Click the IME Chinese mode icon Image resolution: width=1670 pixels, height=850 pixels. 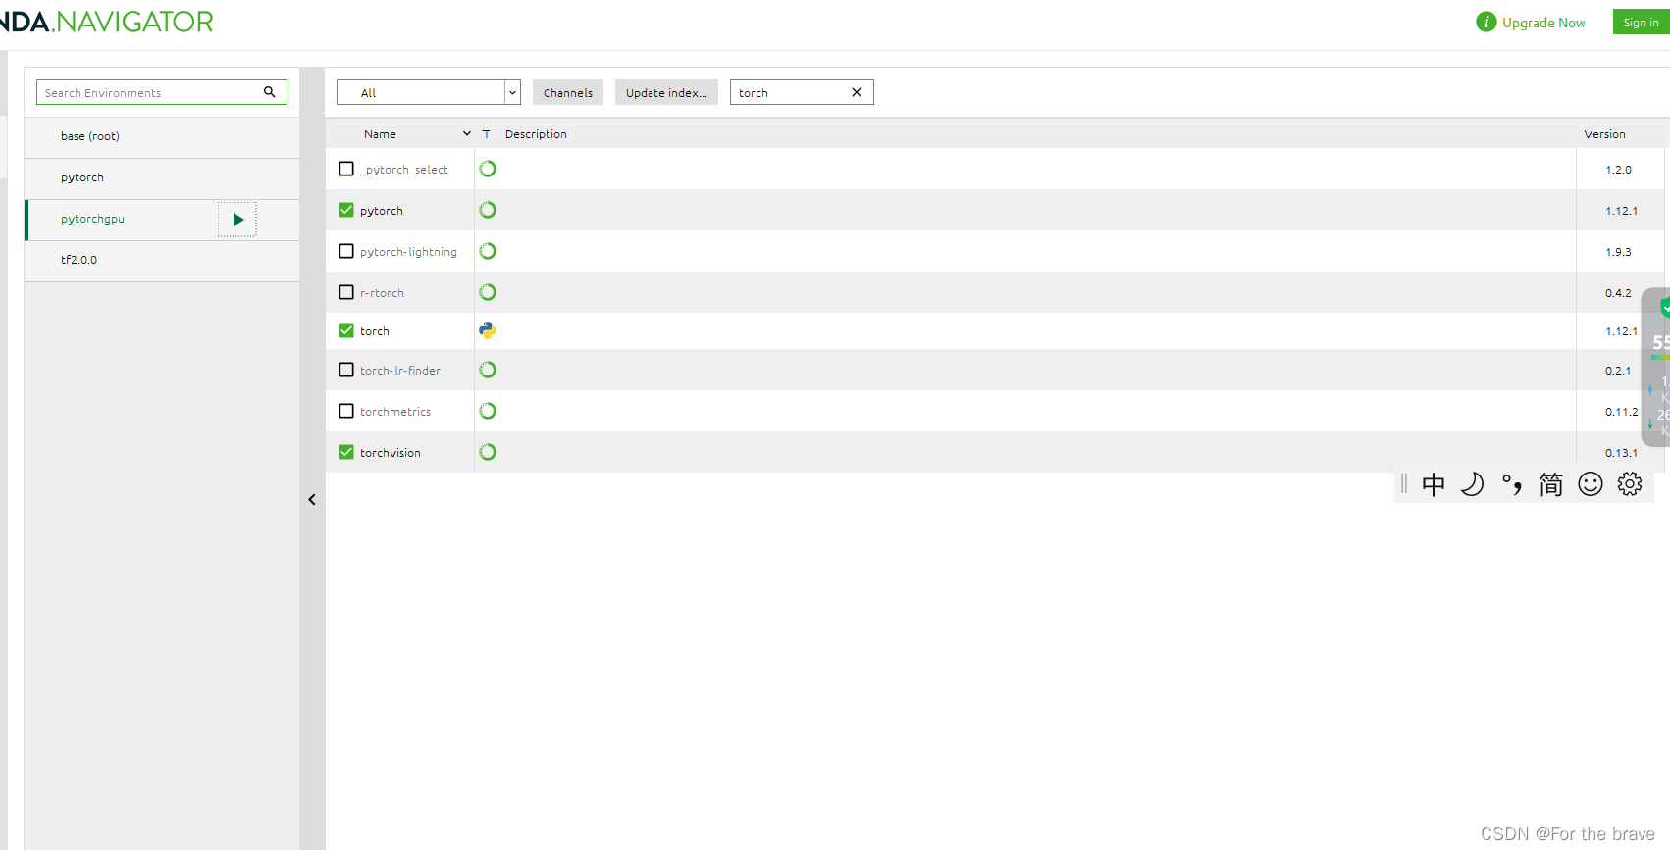(x=1434, y=484)
